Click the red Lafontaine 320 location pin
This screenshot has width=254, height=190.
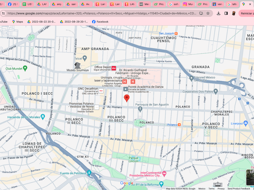click(x=127, y=98)
